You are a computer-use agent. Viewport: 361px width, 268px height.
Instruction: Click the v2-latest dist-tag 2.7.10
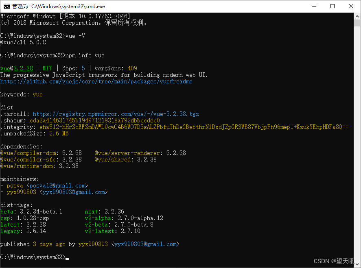point(113,231)
